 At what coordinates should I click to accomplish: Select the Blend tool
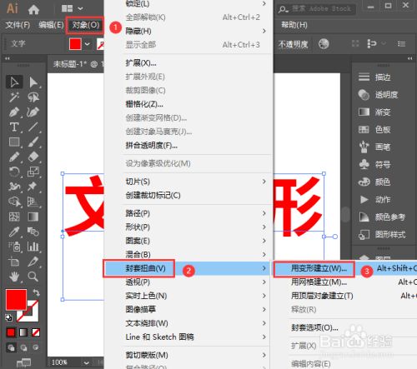33,232
